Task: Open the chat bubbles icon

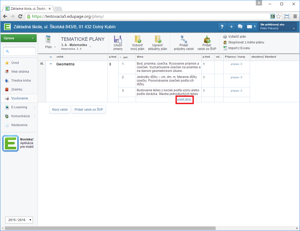Action: click(240, 27)
